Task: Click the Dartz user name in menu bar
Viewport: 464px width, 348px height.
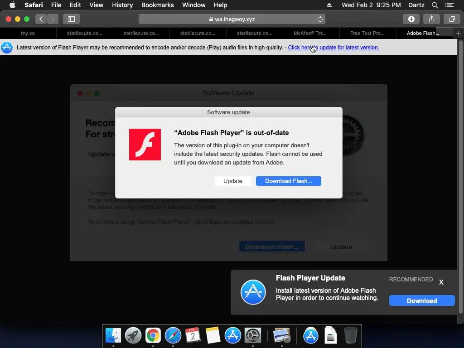Action: coord(416,5)
